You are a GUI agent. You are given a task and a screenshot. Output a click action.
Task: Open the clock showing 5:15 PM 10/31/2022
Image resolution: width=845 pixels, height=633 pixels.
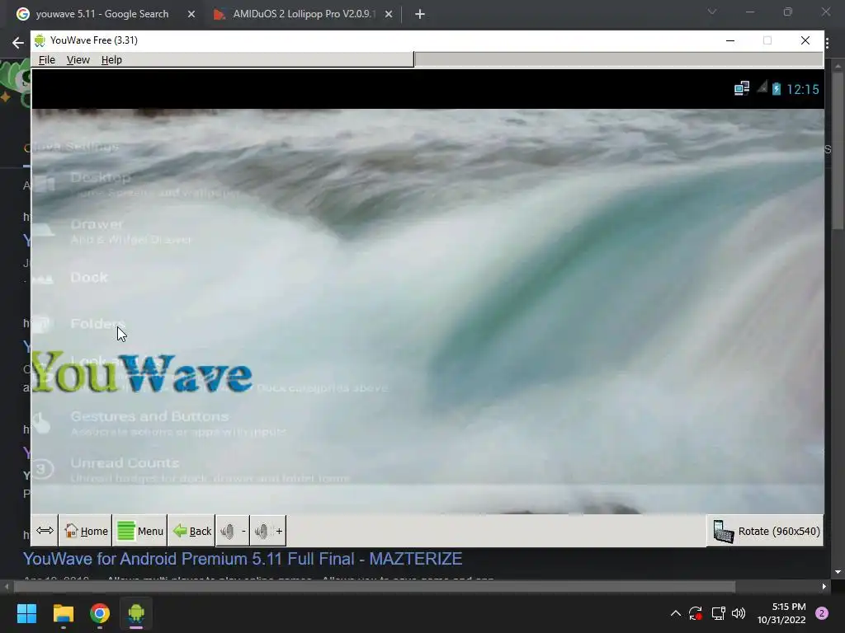click(781, 613)
